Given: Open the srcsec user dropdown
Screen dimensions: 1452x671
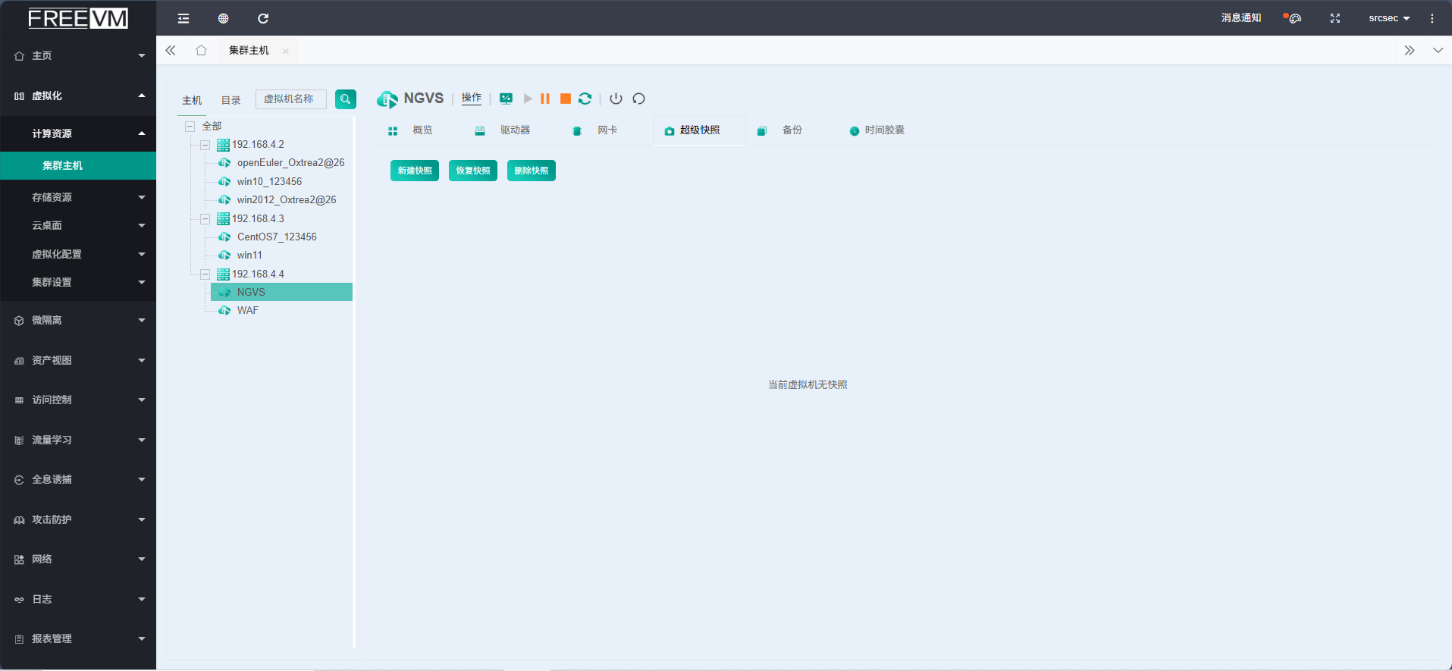Looking at the screenshot, I should [1388, 18].
